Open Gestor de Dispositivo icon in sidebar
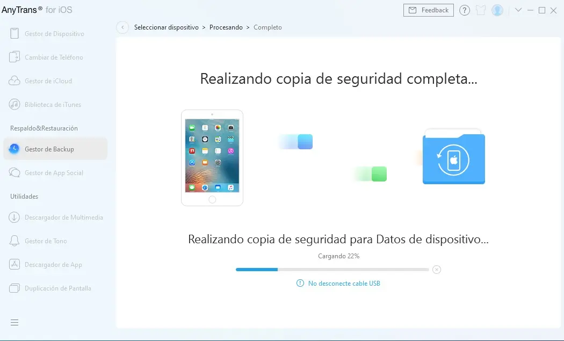564x341 pixels. 15,33
